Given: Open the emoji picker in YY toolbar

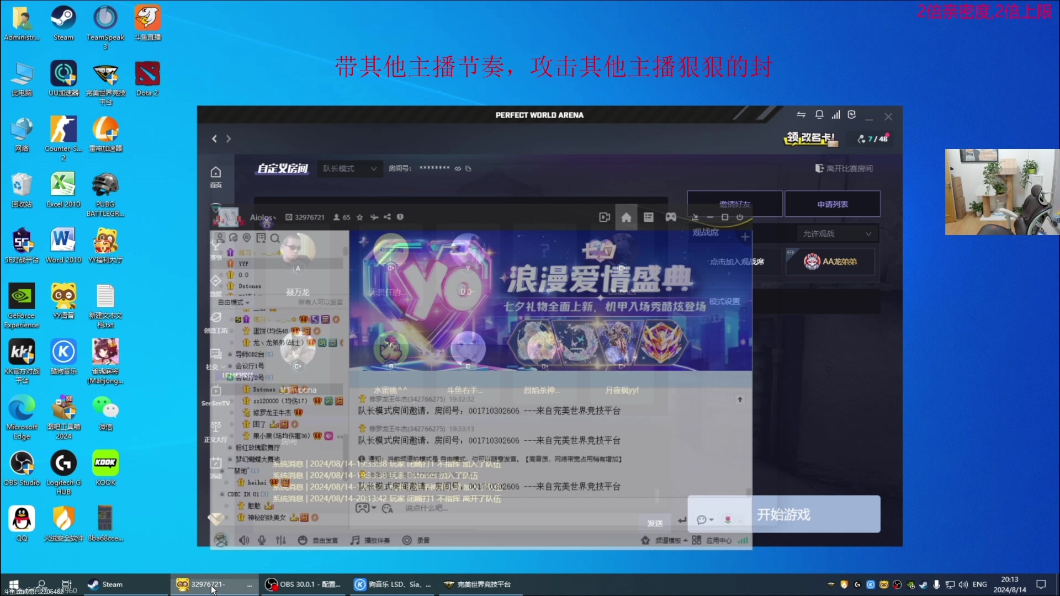Looking at the screenshot, I should coord(303,540).
